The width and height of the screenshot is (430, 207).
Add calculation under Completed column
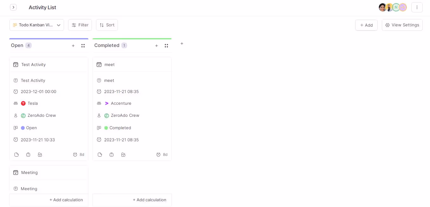click(150, 200)
